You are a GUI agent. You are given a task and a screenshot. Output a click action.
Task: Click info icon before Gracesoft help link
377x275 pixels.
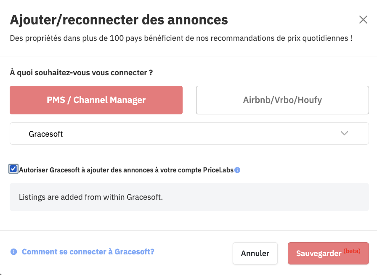pos(14,252)
